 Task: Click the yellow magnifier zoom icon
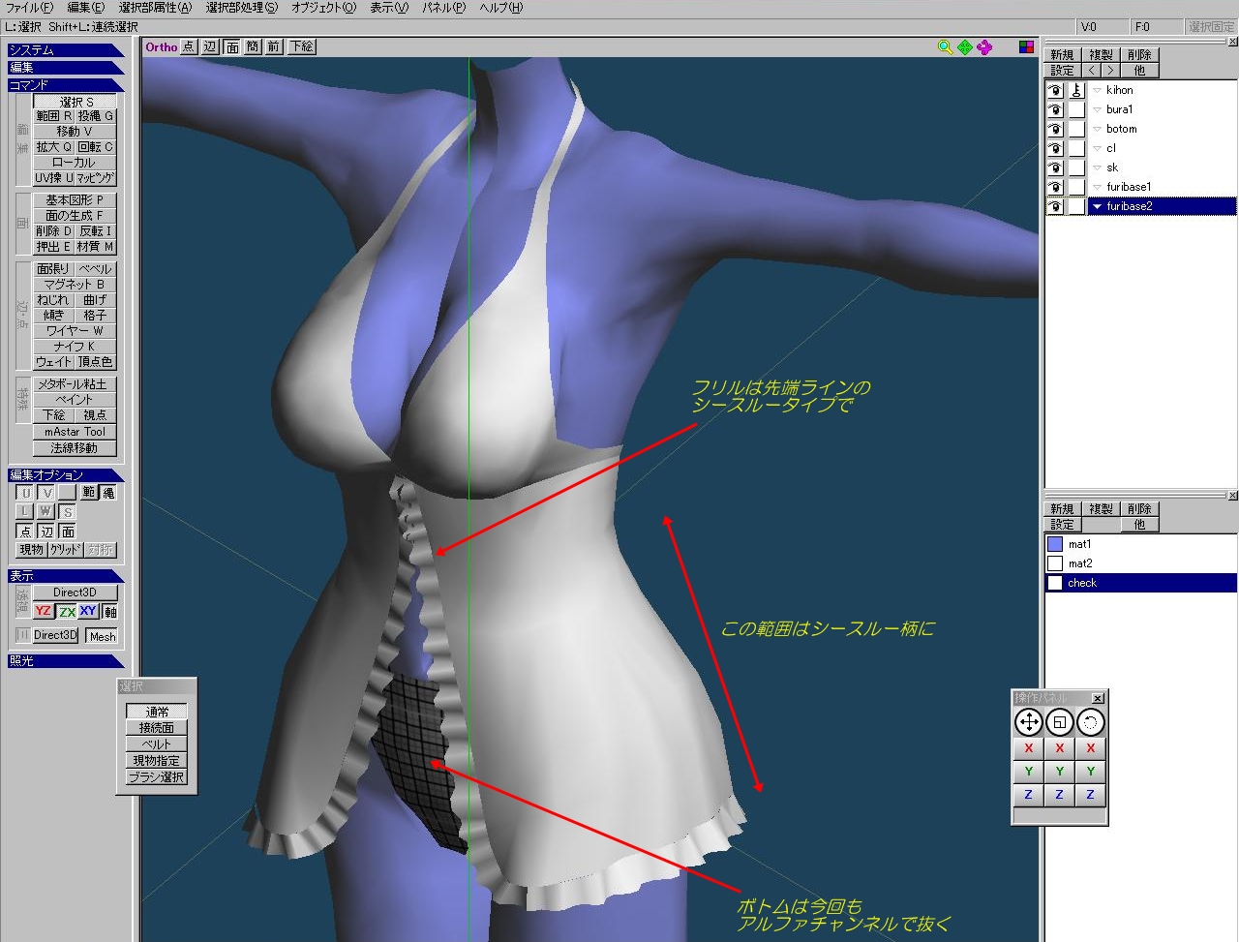point(945,46)
